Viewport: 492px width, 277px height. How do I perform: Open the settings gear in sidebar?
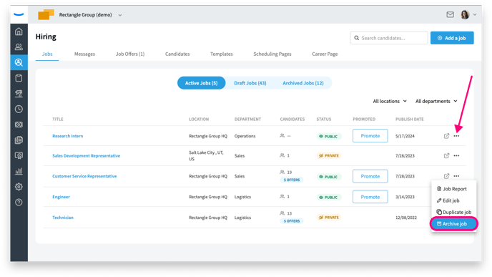[19, 187]
